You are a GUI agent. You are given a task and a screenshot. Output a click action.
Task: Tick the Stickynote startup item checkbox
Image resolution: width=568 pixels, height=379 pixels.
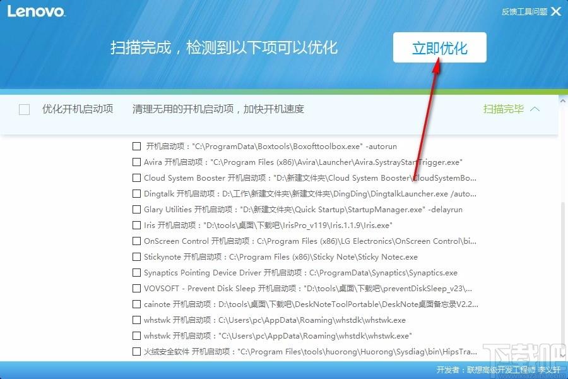136,257
